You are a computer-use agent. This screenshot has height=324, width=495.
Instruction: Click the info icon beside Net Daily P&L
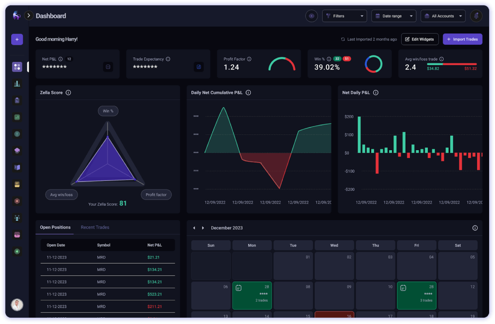(x=376, y=93)
